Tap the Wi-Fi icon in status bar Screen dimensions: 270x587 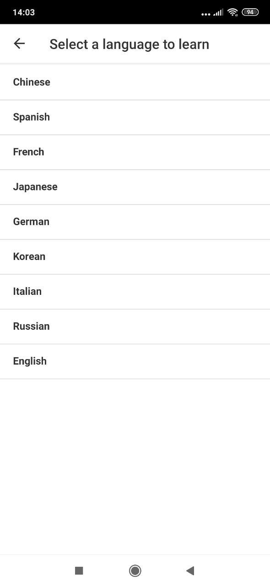tap(232, 12)
